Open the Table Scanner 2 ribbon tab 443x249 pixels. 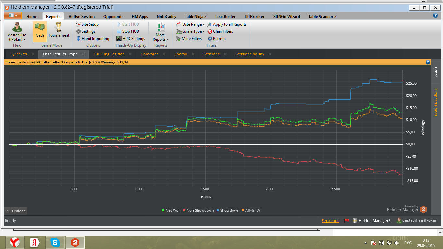(322, 16)
